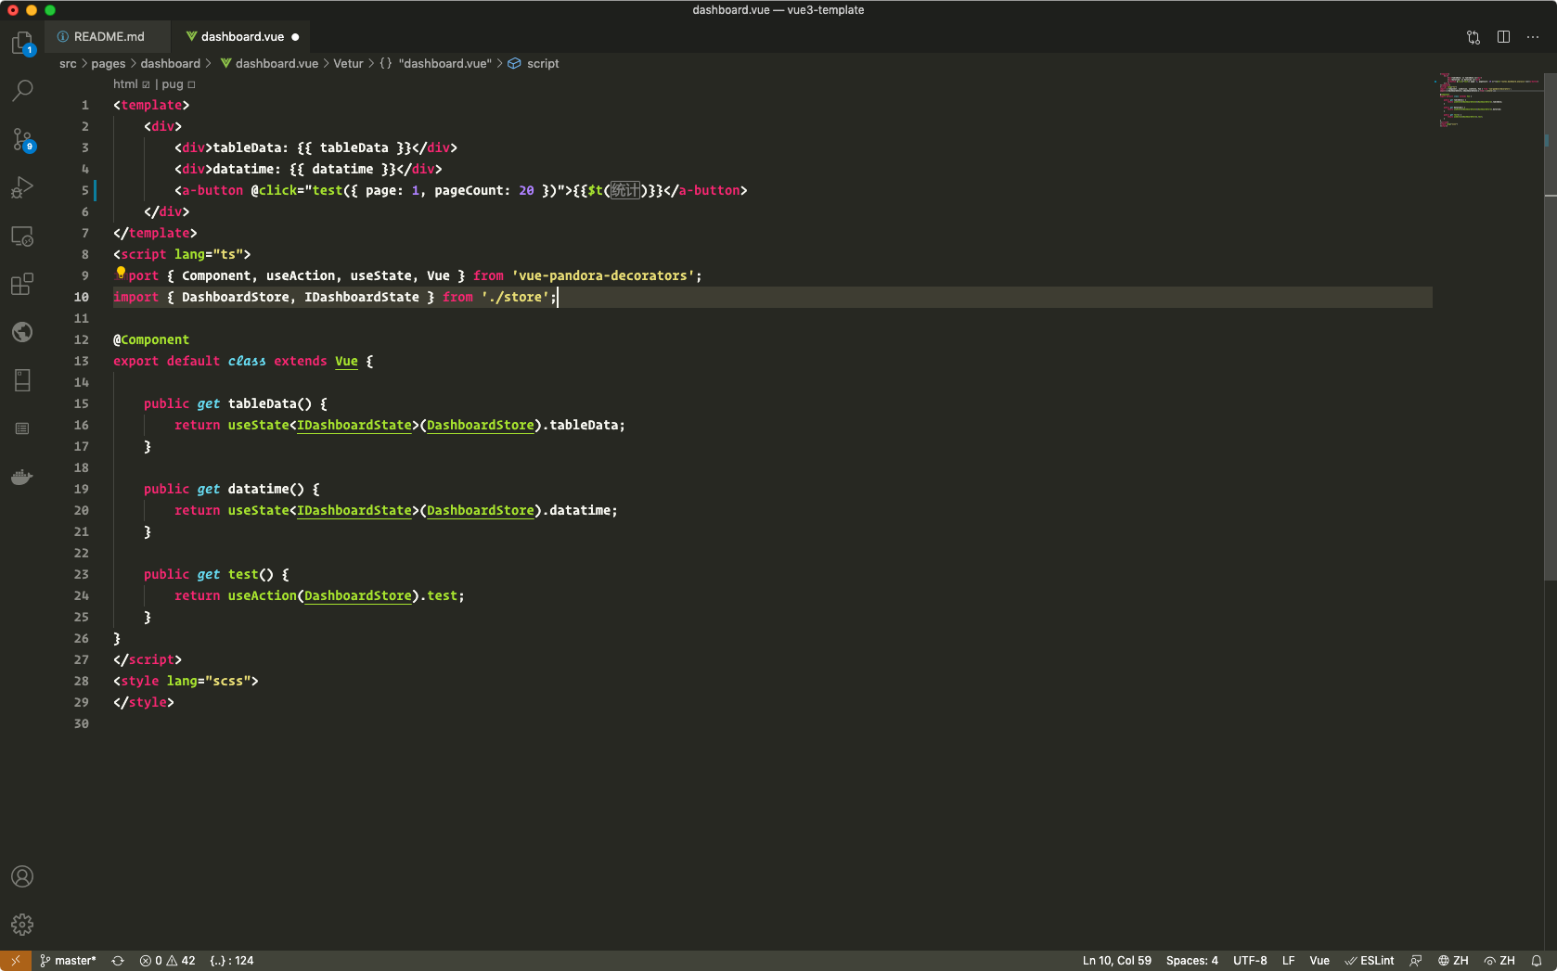Open the master* git branch selector

click(68, 961)
